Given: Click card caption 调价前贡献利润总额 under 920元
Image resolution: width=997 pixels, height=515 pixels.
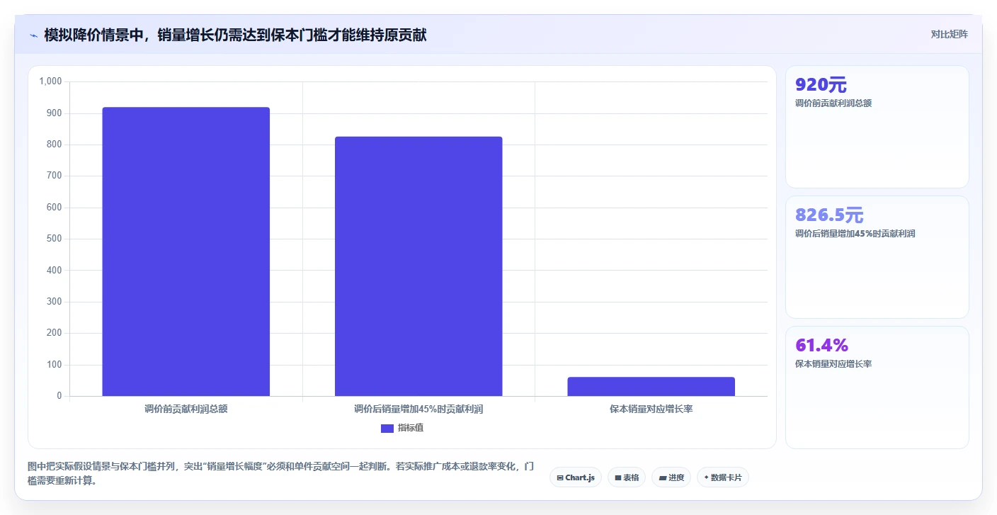Looking at the screenshot, I should 833,103.
